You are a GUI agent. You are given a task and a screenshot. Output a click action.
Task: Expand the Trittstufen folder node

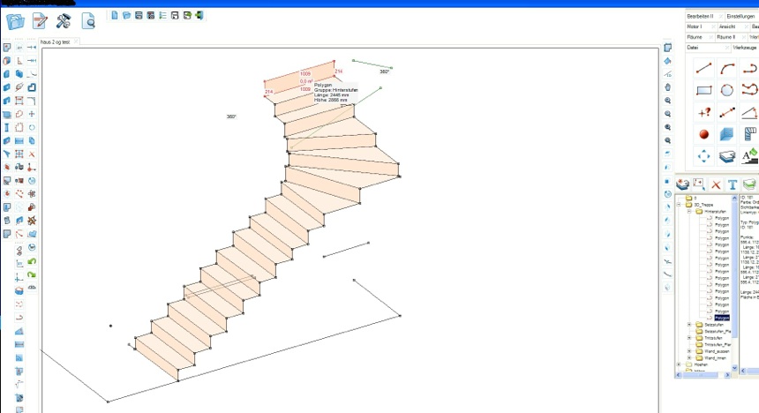[688, 338]
